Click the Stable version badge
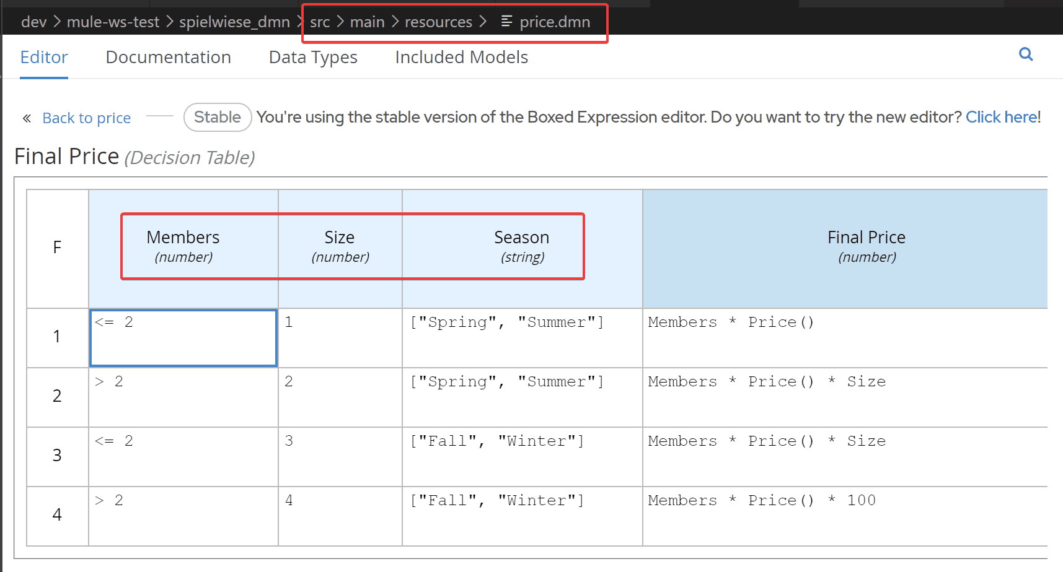The width and height of the screenshot is (1063, 572). point(217,117)
